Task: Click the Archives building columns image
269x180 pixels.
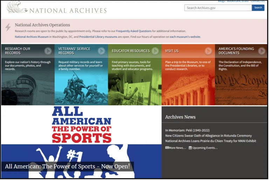Action: tap(188, 89)
